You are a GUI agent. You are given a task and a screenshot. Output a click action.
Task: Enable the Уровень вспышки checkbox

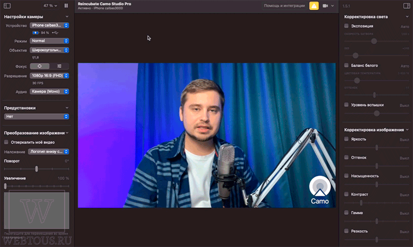pyautogui.click(x=346, y=105)
